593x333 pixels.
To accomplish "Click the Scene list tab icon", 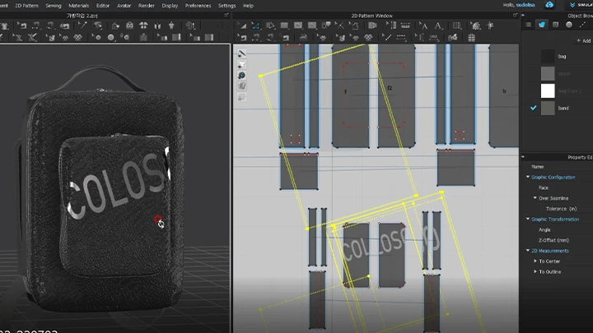I will tap(528, 25).
